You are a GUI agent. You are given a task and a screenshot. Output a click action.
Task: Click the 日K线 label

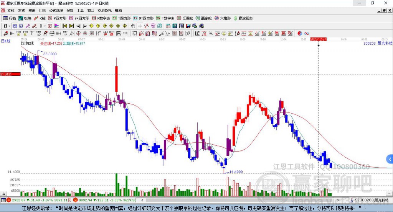[x=5, y=41]
